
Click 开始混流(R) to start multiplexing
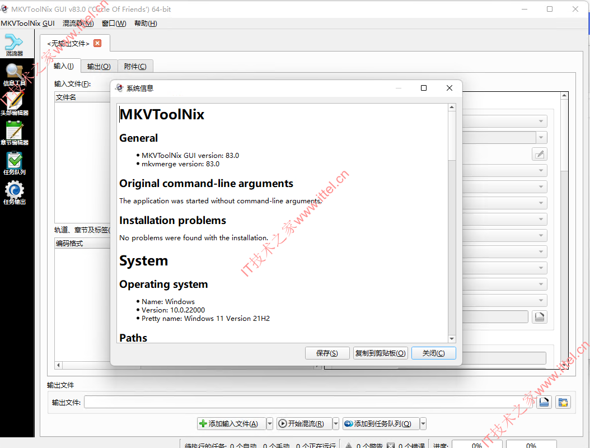pyautogui.click(x=305, y=424)
